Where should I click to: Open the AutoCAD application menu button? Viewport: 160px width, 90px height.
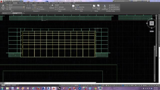tap(1, 2)
